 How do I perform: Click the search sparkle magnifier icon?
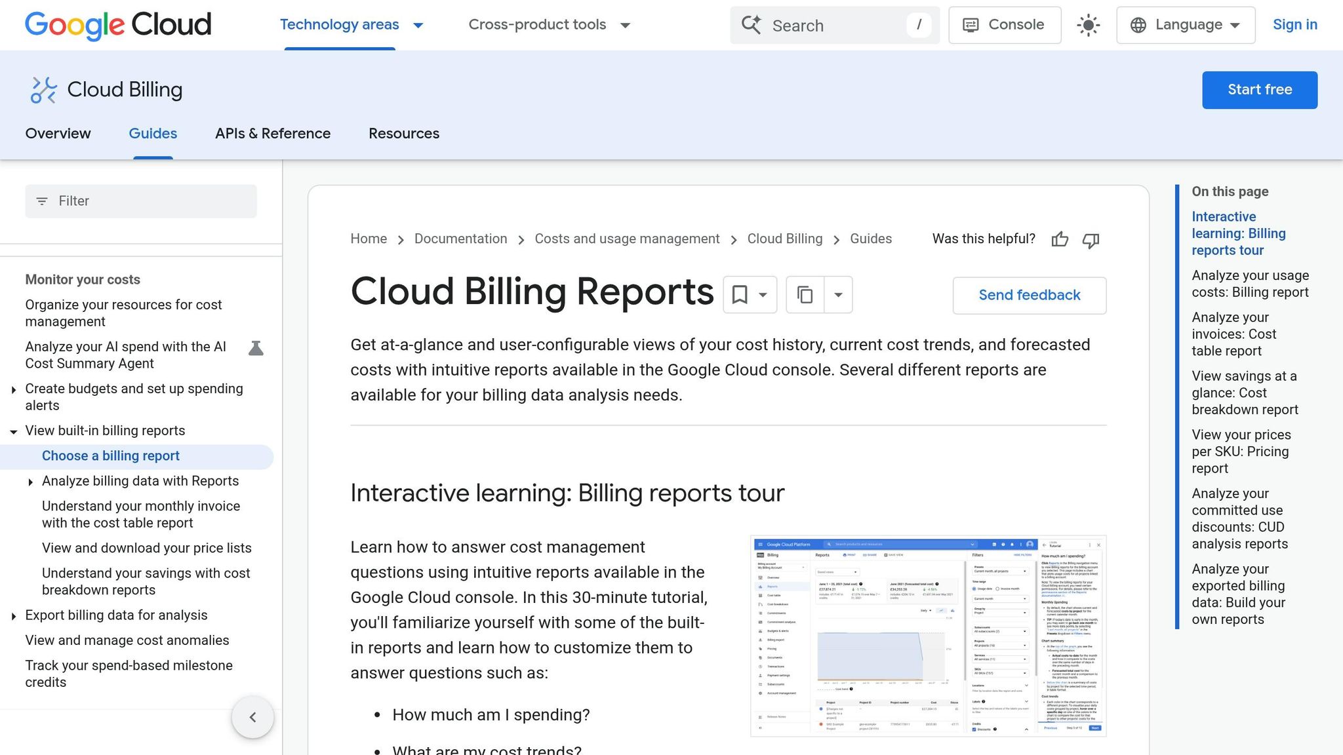point(752,25)
